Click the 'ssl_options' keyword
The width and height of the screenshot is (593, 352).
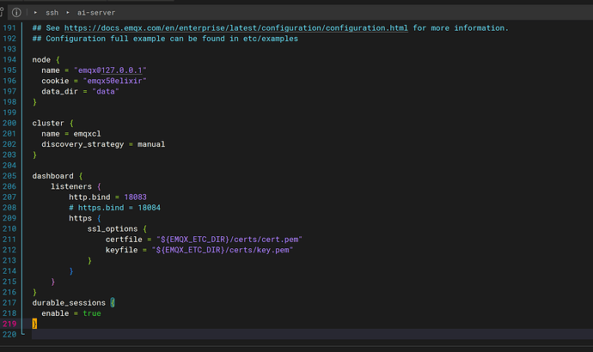(112, 228)
